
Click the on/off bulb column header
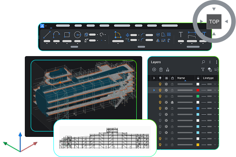(x=160, y=78)
